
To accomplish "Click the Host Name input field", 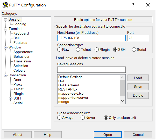I will pos(91,38).
